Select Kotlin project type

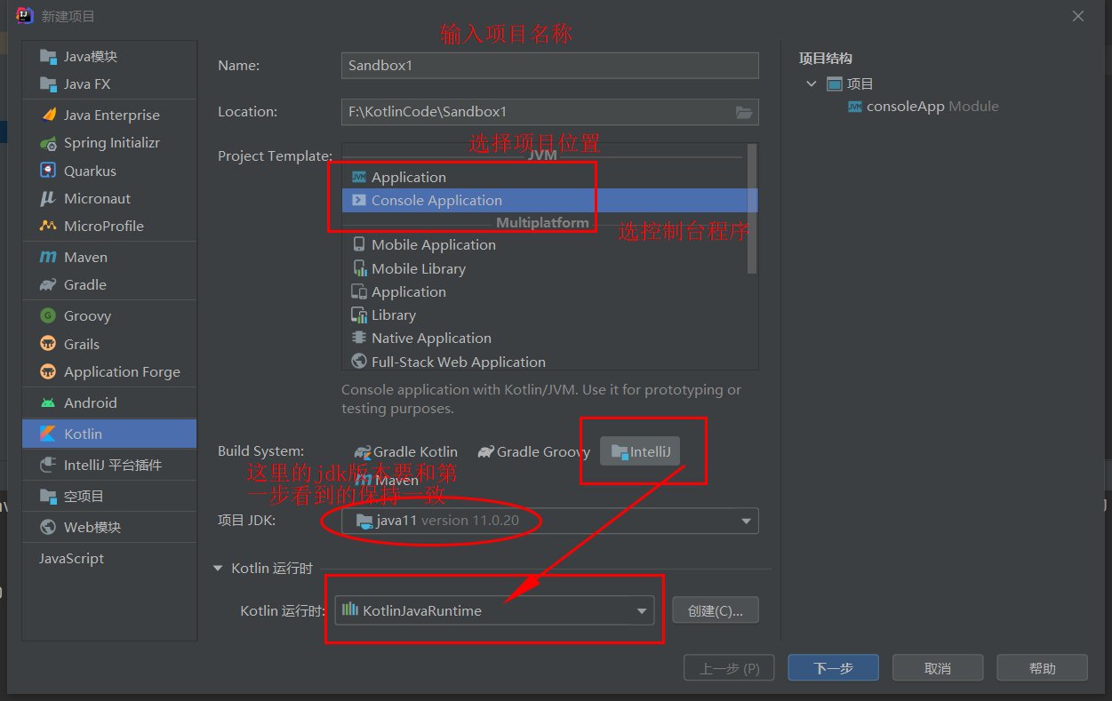(x=109, y=434)
